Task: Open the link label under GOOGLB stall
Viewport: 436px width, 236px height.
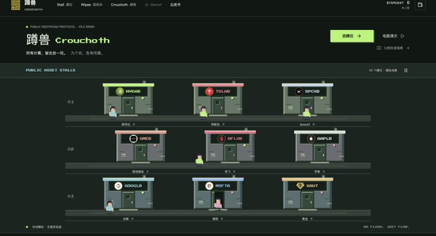Action: point(128,219)
